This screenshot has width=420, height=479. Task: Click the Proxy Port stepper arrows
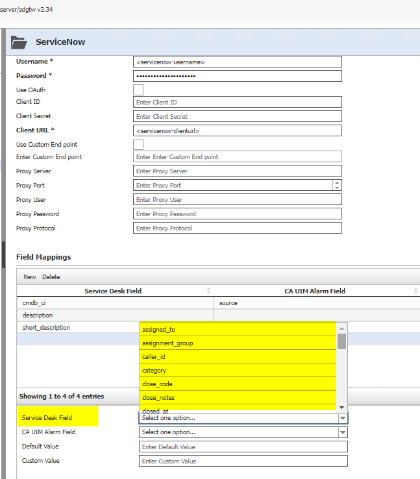336,185
